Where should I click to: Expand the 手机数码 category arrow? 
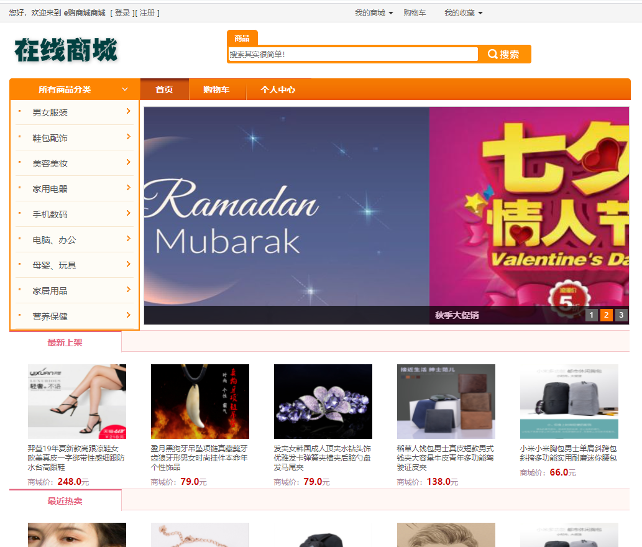(128, 213)
